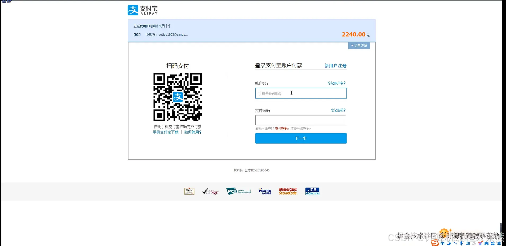The image size is (506, 246).
Task: Click the order number 505
Action: [137, 35]
